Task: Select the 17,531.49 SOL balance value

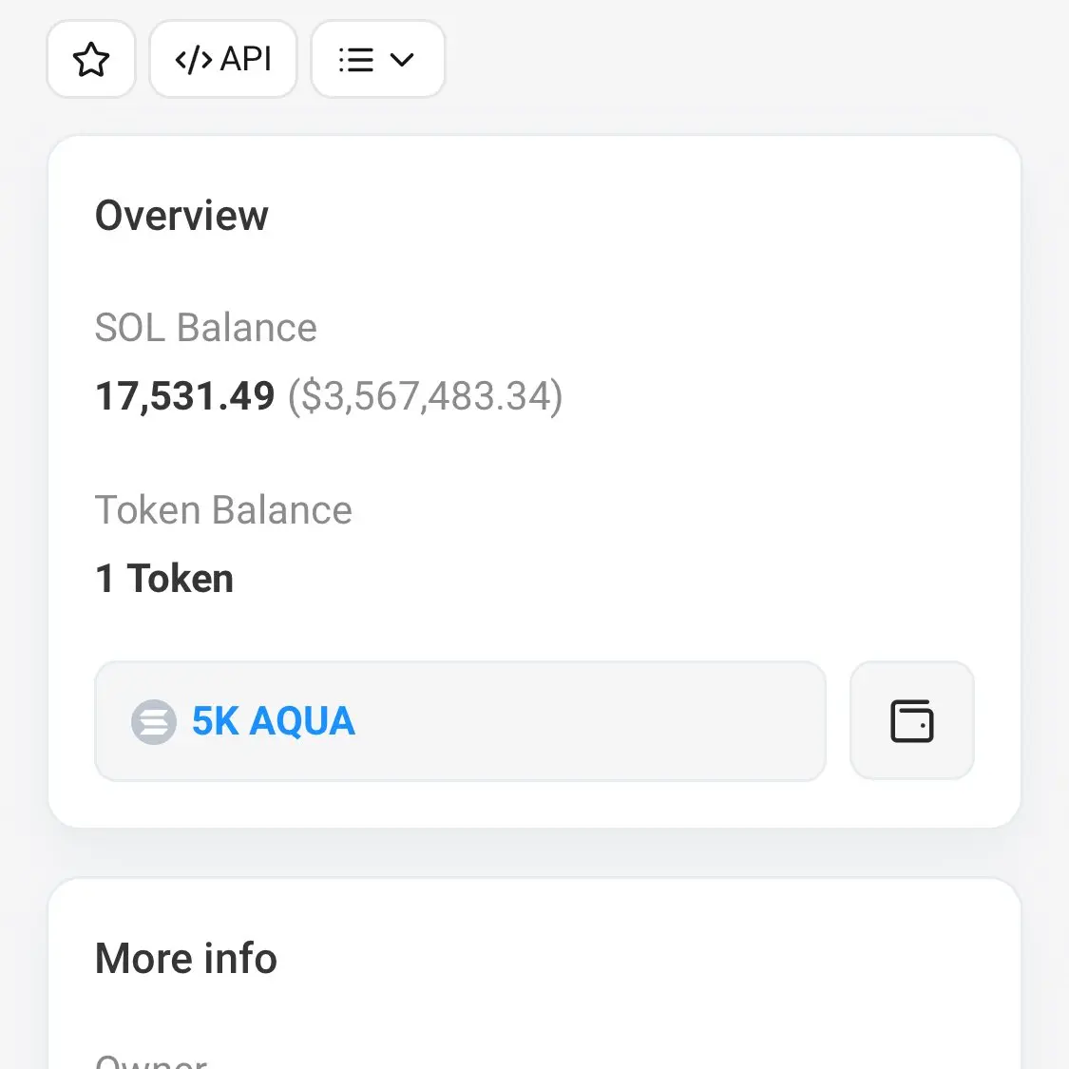Action: click(x=184, y=396)
